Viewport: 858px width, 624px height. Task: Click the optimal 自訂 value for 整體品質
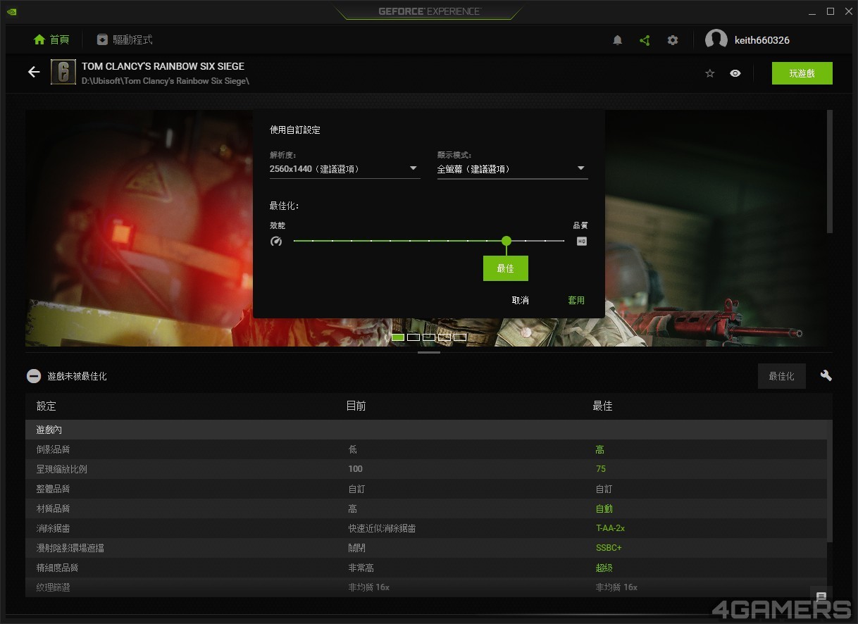(x=604, y=489)
